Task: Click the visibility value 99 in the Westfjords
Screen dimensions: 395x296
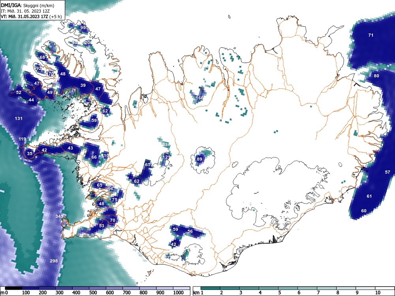Action: pyautogui.click(x=83, y=28)
